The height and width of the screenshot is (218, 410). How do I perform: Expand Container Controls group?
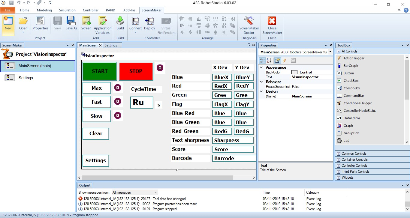(339, 160)
